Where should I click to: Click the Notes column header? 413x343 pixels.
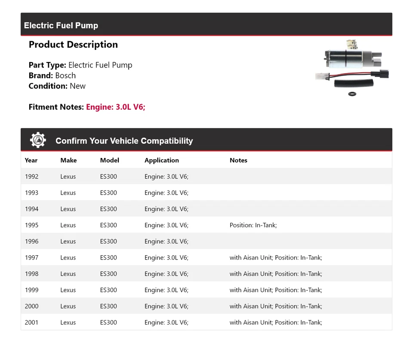238,160
